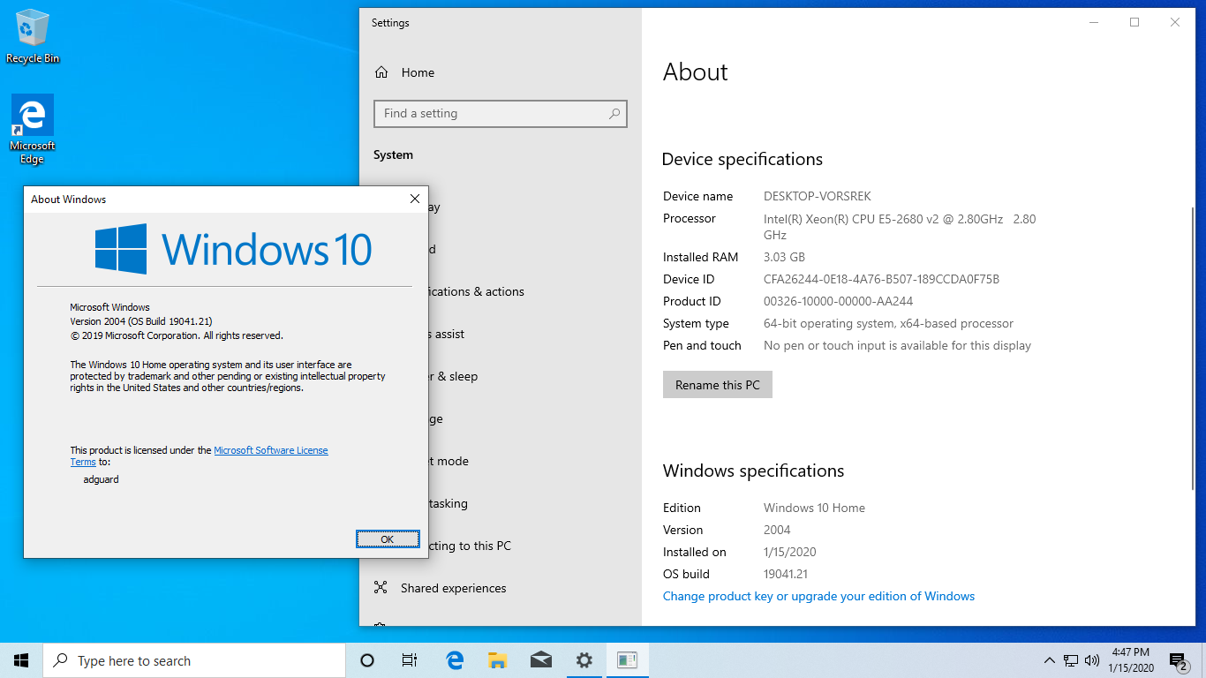This screenshot has height=678, width=1206.
Task: Click the Windows specifications heading
Action: point(754,471)
